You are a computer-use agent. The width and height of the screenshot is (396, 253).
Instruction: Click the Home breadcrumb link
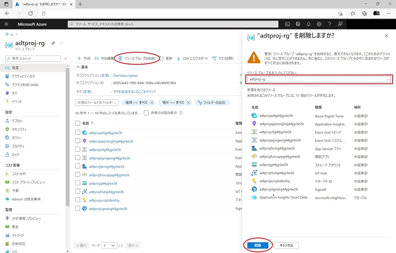9,34
